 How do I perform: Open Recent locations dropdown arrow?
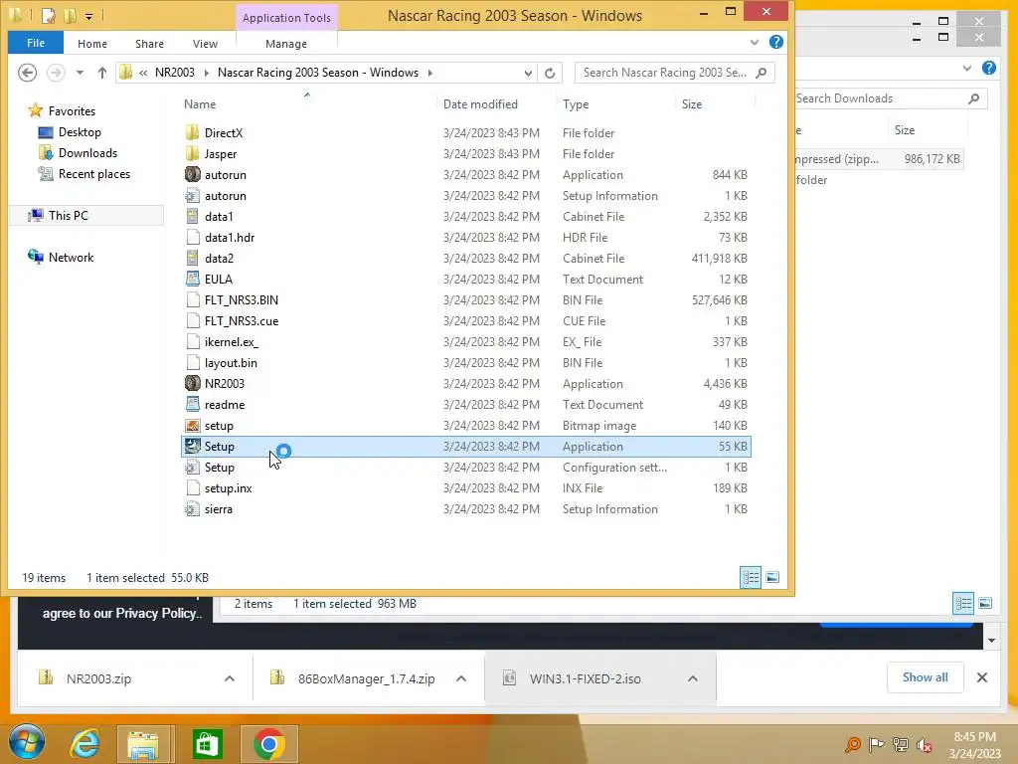(80, 73)
